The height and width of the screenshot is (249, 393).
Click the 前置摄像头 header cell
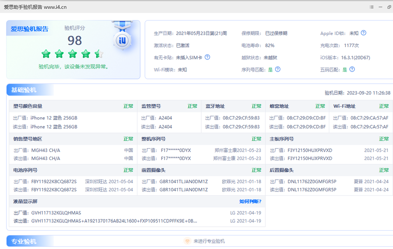201,170
